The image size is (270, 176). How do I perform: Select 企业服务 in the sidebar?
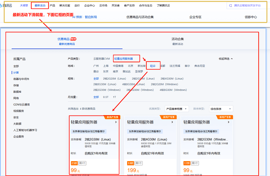(19, 136)
